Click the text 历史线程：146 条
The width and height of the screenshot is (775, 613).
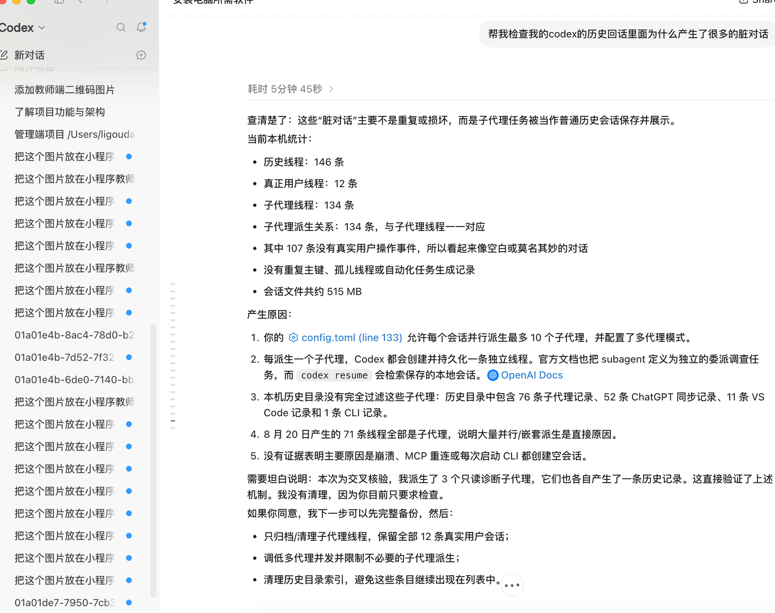tap(304, 162)
